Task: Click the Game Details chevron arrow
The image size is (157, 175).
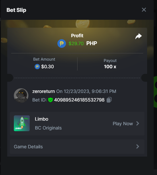Action: tap(138, 147)
